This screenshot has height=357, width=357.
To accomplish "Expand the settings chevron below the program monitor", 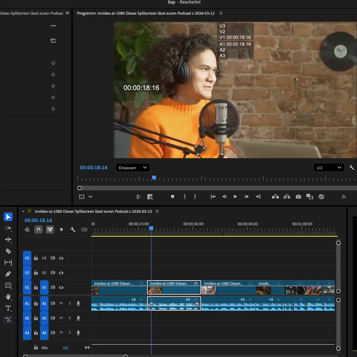I will tap(90, 197).
